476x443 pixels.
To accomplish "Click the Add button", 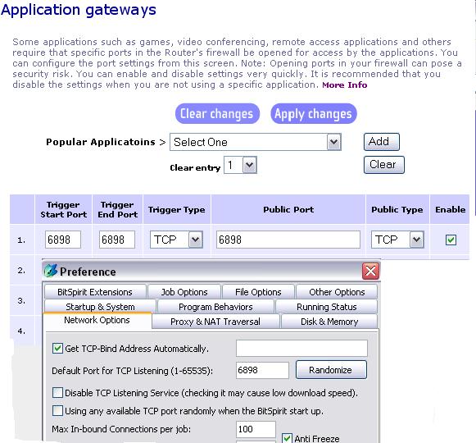I will click(382, 142).
